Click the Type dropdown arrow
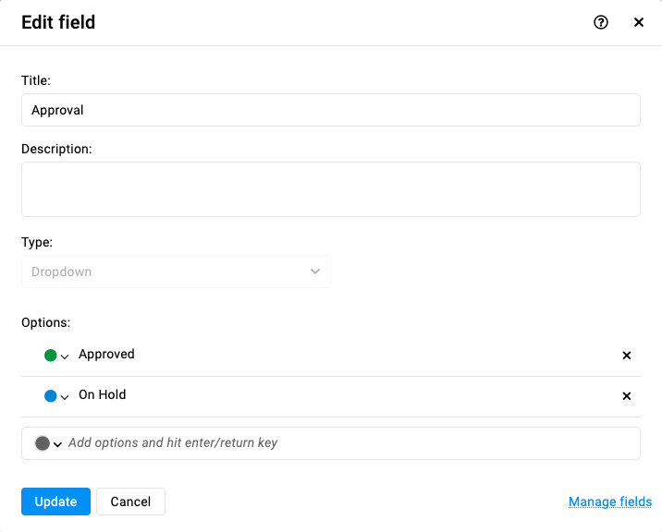This screenshot has width=662, height=532. [315, 272]
